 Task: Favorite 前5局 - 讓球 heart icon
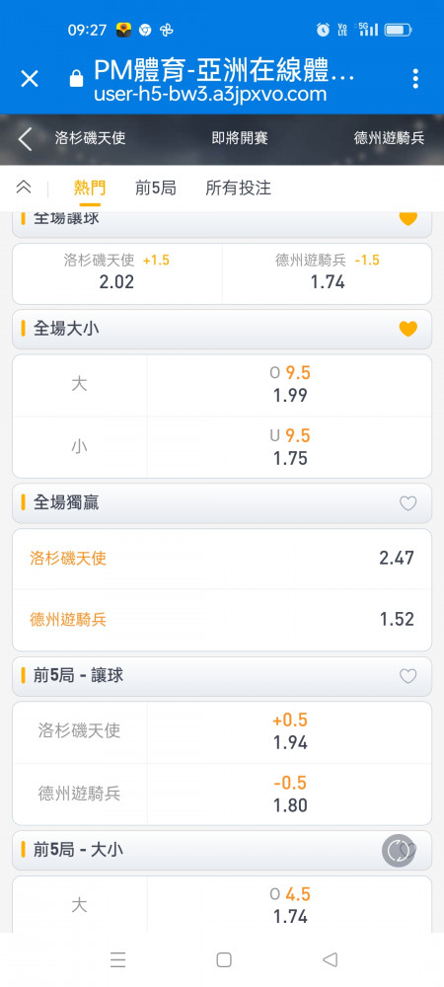pos(408,676)
